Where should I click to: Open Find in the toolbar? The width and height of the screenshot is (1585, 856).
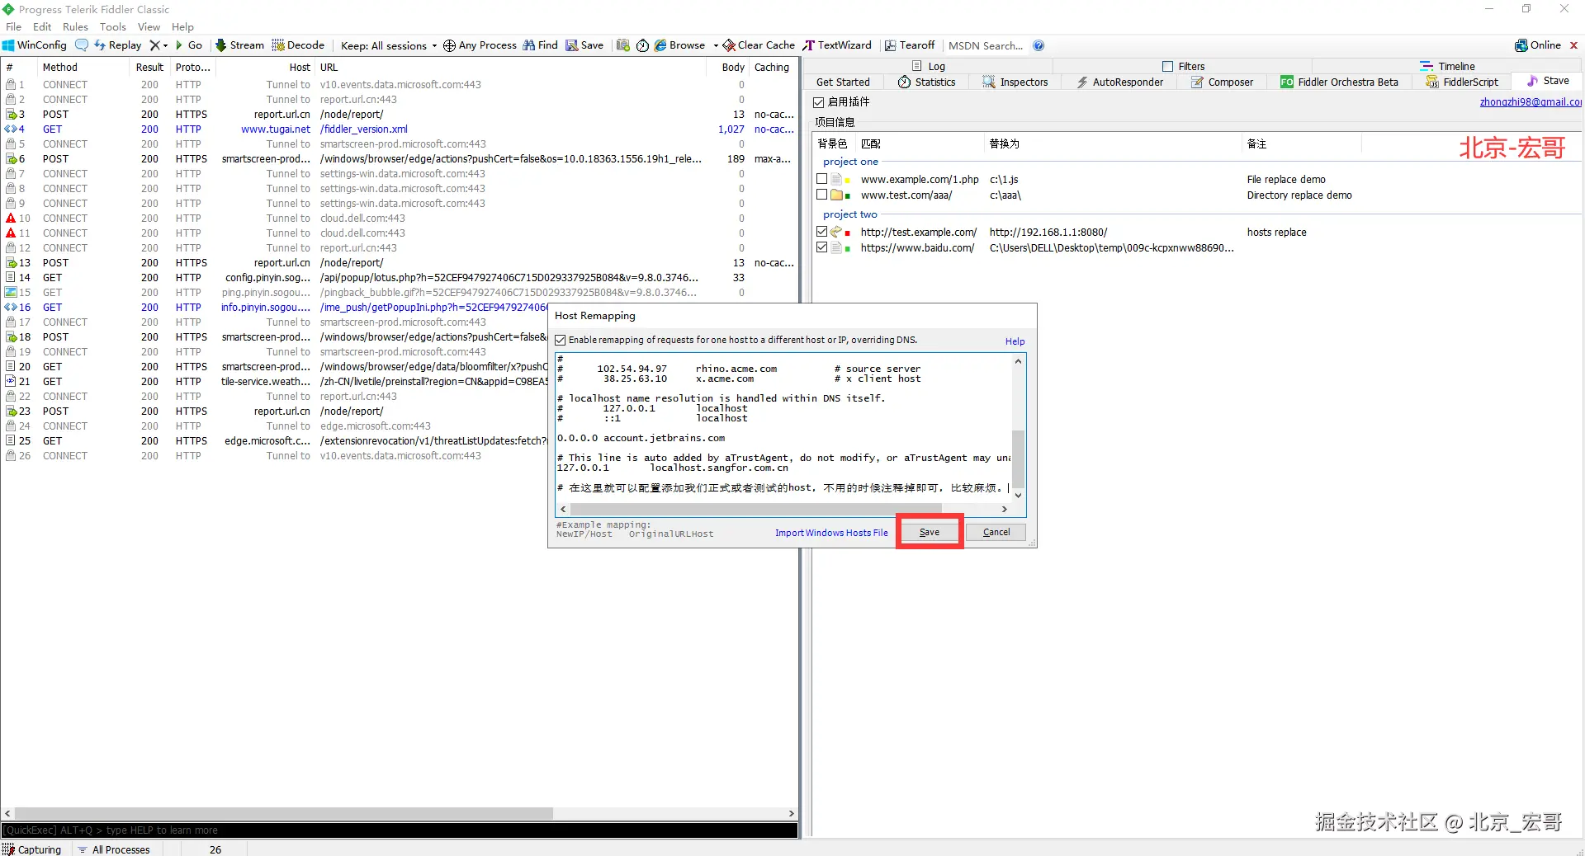point(541,45)
